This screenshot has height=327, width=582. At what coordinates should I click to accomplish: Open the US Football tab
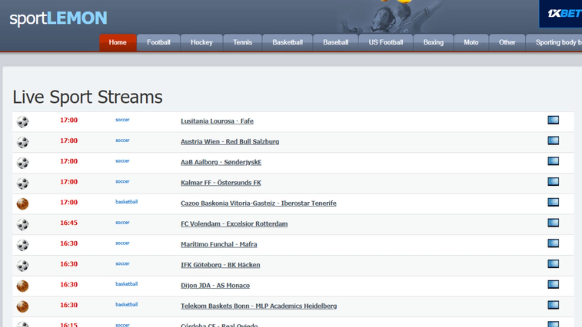pyautogui.click(x=386, y=43)
